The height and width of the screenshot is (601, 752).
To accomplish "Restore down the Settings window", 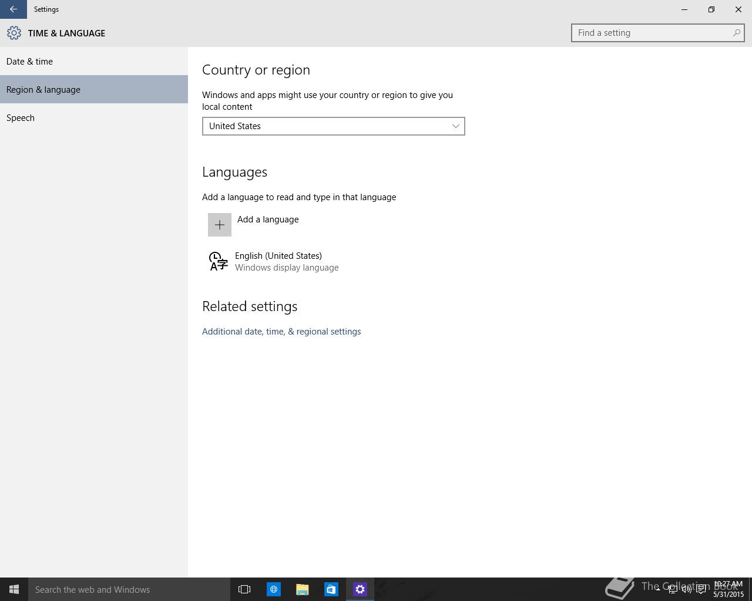I will (711, 9).
